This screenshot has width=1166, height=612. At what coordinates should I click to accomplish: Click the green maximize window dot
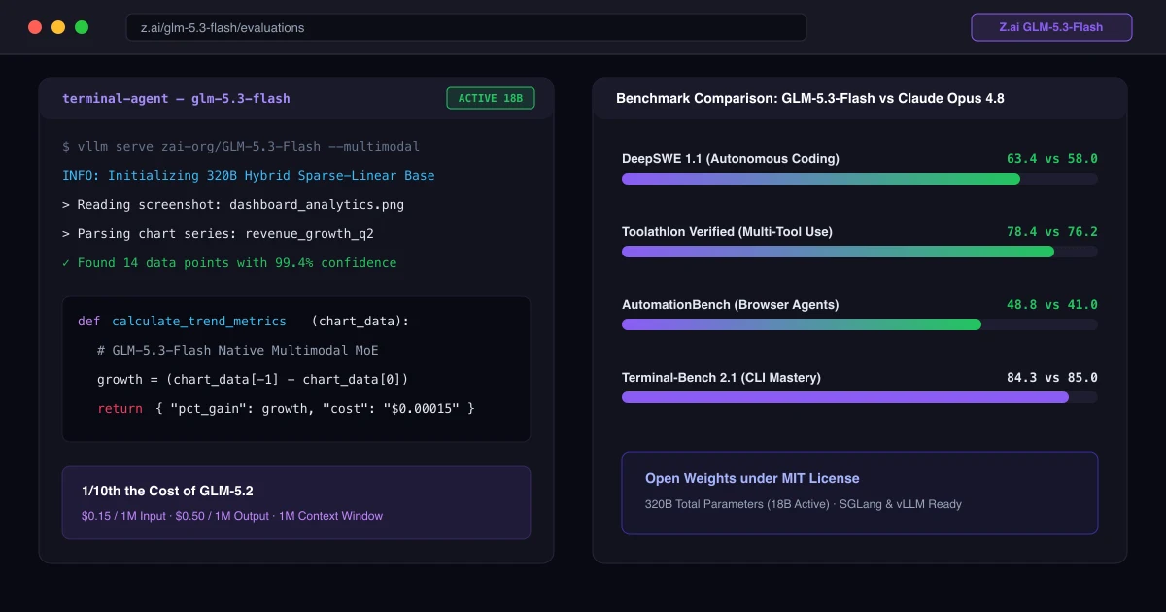[82, 27]
